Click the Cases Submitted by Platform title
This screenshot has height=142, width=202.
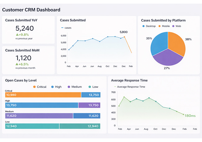coord(163,21)
